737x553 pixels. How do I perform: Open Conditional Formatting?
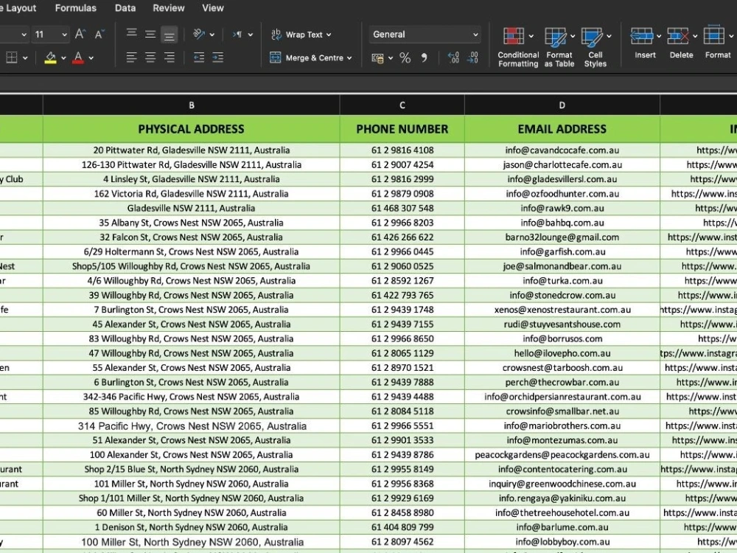tap(518, 47)
